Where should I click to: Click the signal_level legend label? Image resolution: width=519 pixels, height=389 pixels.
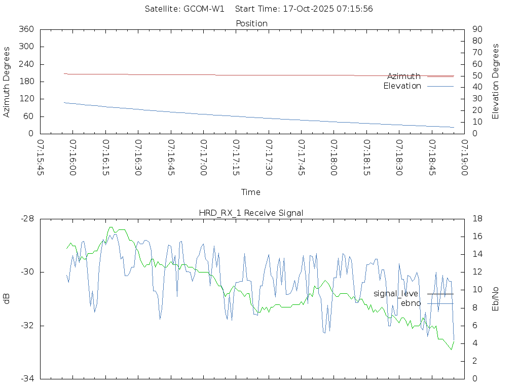[x=396, y=294]
